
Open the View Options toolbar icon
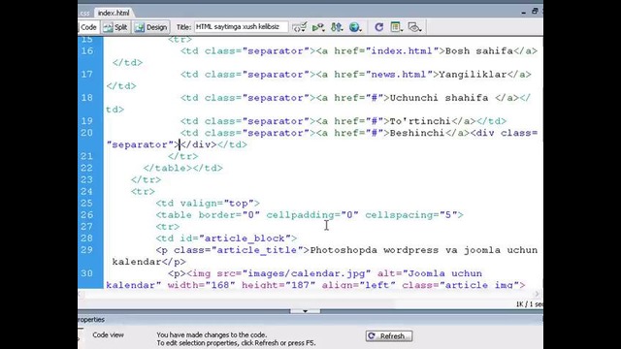pos(396,27)
